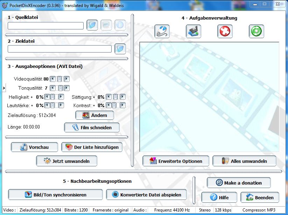This screenshot has height=215, width=288.
Task: Click the Bild/Ton synchronisieren button
Action: coord(55,195)
